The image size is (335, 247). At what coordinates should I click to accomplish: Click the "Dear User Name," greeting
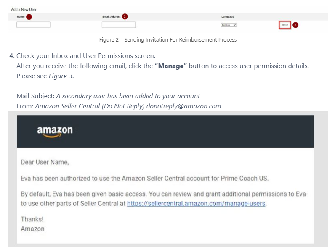45,162
